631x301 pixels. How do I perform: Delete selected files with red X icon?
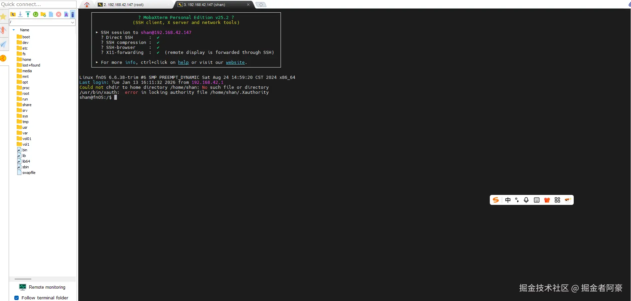(59, 14)
